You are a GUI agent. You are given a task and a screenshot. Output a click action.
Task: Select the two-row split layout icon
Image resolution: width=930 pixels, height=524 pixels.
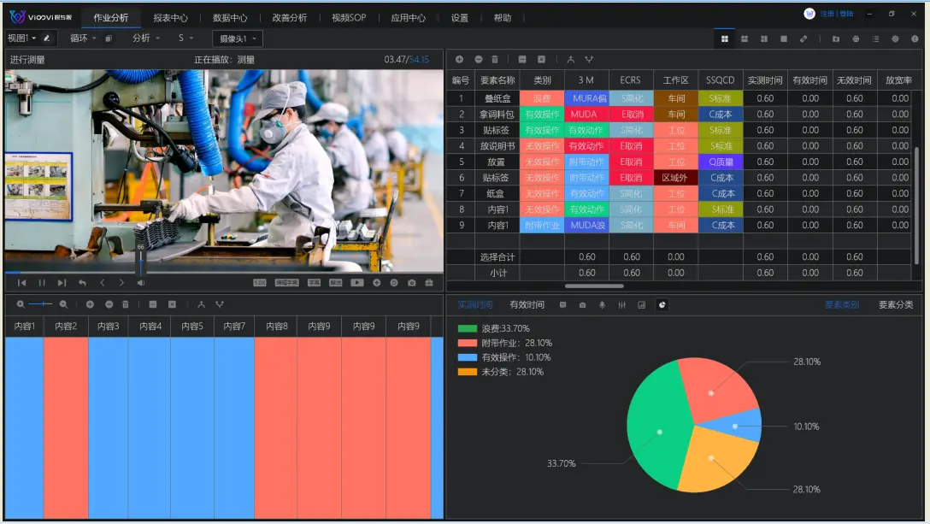pos(745,38)
